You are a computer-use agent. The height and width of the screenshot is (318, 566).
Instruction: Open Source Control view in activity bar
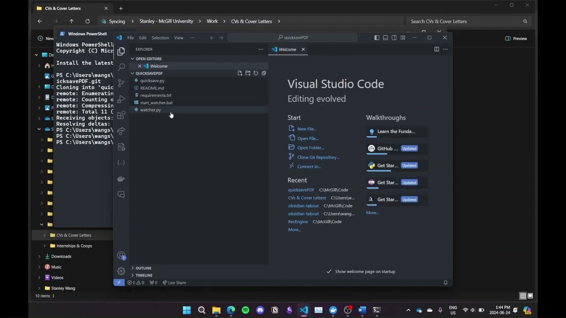(x=121, y=83)
